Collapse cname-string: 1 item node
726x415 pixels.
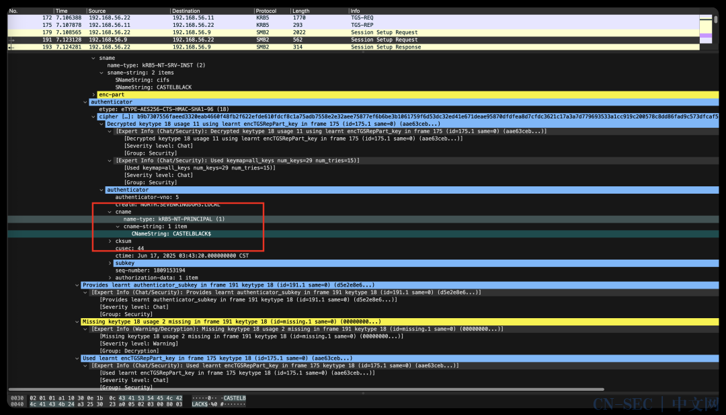(x=118, y=227)
